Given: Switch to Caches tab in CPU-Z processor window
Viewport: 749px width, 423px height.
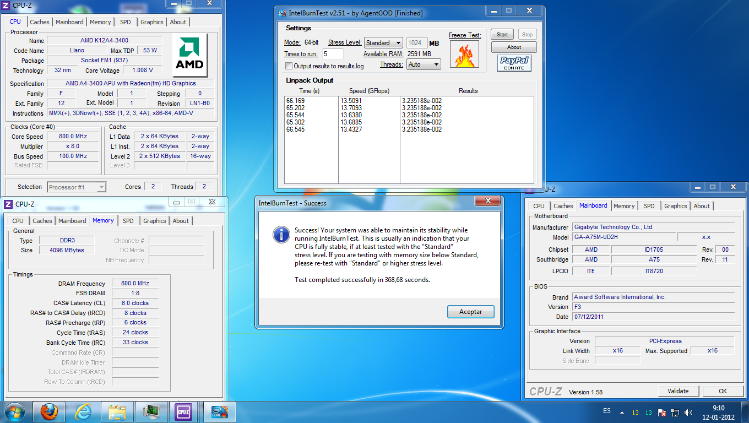Looking at the screenshot, I should pos(40,22).
